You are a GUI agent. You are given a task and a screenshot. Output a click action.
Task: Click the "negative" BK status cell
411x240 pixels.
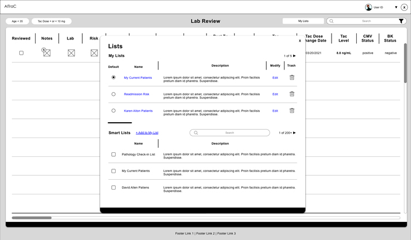point(391,53)
